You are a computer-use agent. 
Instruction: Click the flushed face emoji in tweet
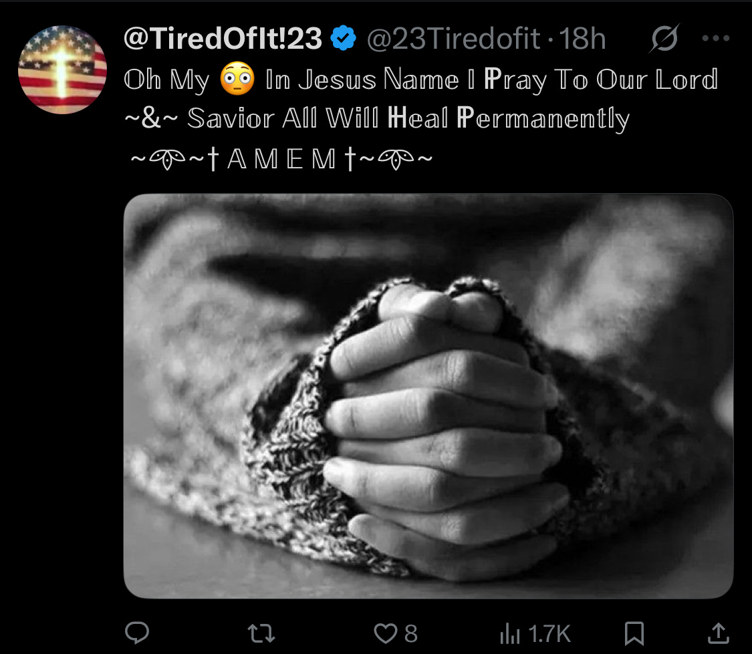237,79
